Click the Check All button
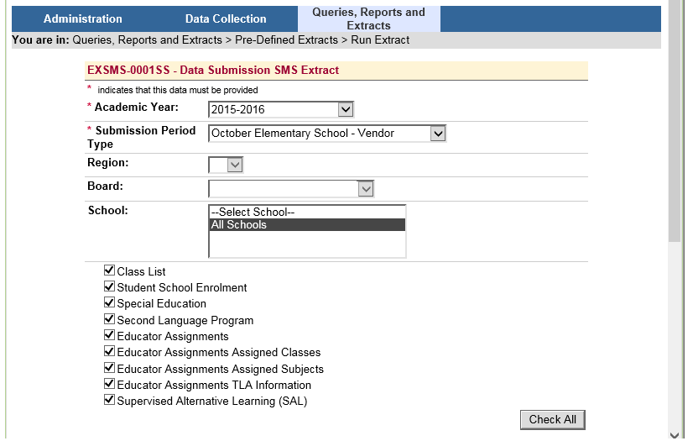 click(552, 420)
